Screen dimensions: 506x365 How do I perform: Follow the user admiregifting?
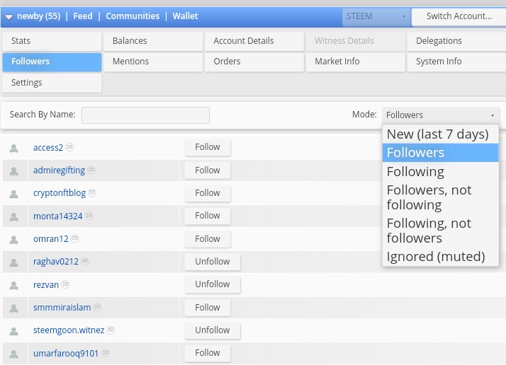click(207, 170)
